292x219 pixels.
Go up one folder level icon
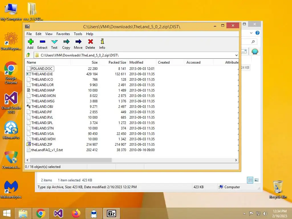pos(28,55)
